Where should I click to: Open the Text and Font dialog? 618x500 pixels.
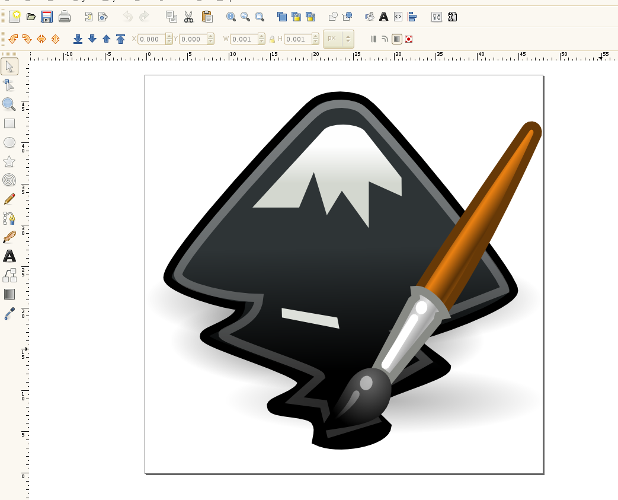point(383,17)
